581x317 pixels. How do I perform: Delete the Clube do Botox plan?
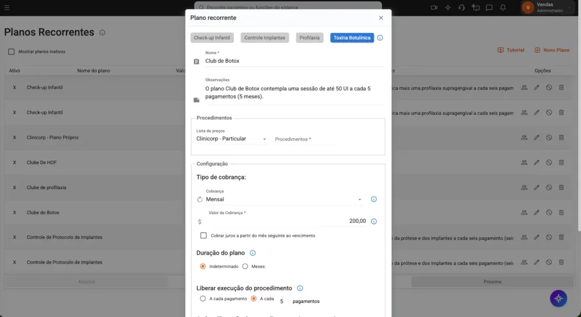point(561,212)
